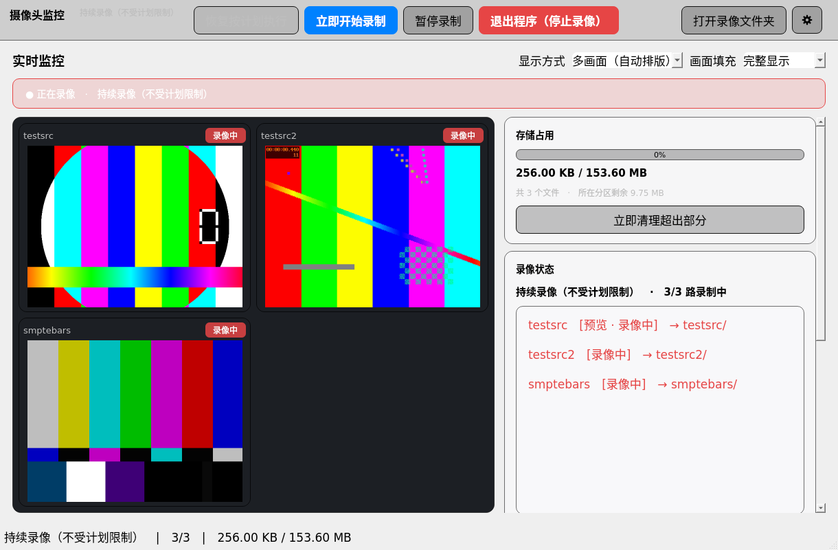Click the right panel scrollbar thumb
This screenshot has height=550, width=838.
821,234
